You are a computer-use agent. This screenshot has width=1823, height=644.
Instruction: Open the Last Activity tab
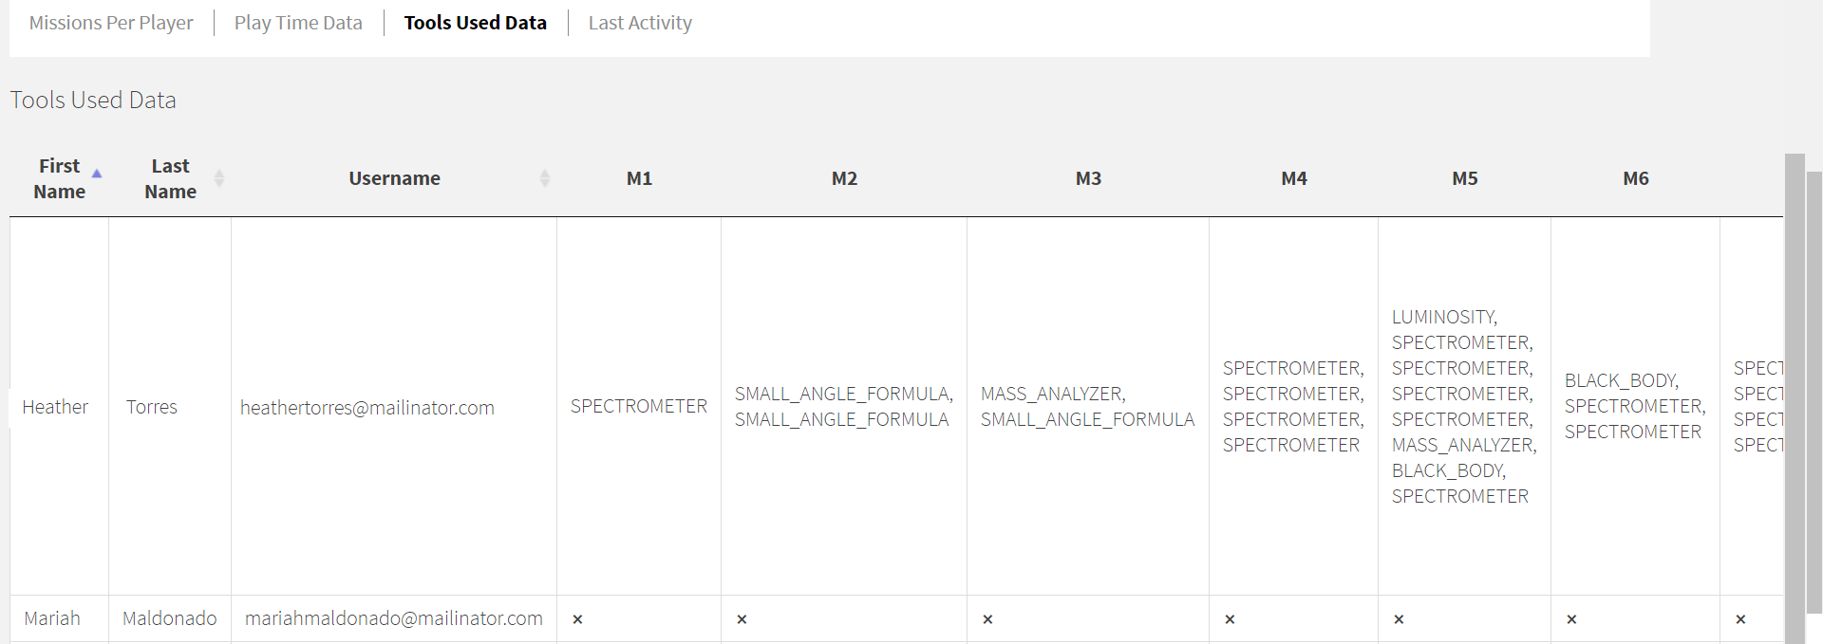pos(640,23)
